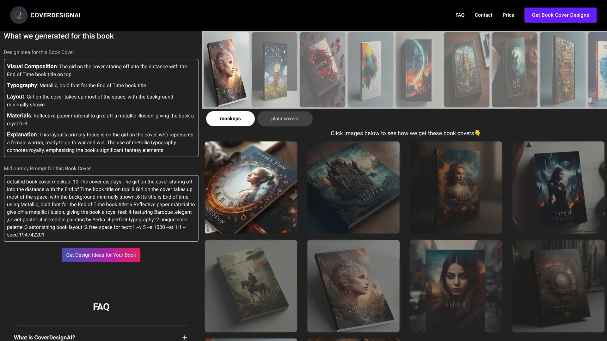This screenshot has height=341, width=607.
Task: Open the Price page
Action: [508, 15]
